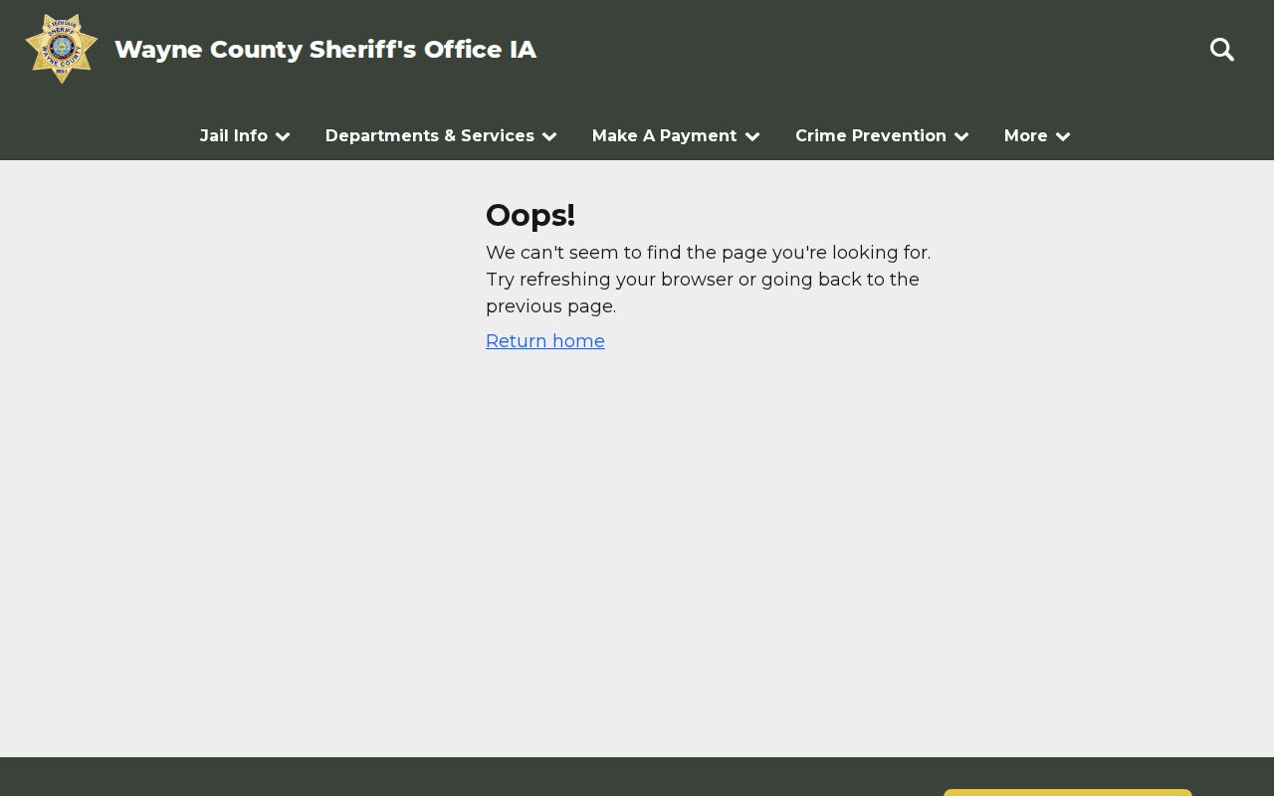Open the search magnifier icon

pos(1222,50)
